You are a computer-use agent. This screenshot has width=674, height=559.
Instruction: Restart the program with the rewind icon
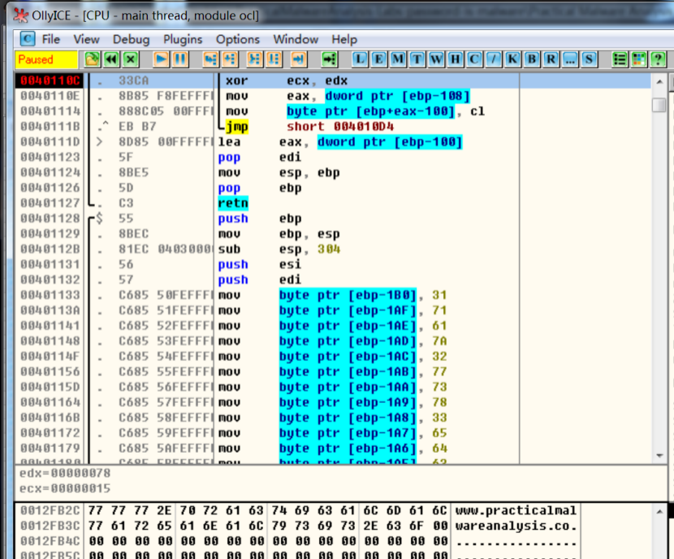click(110, 58)
